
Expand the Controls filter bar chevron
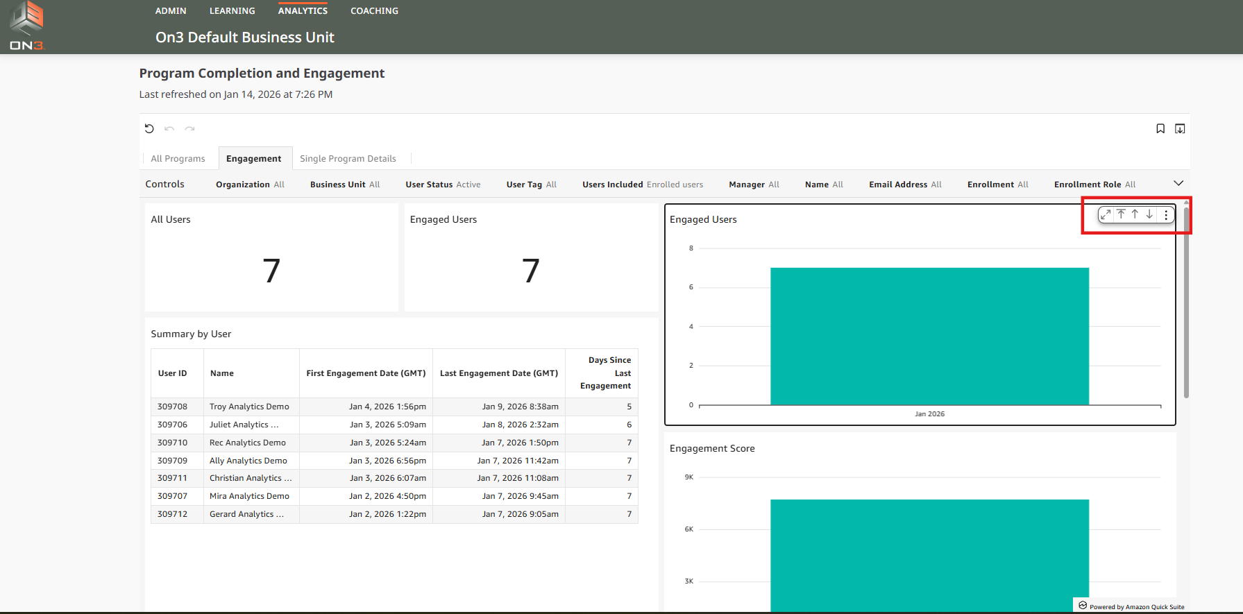1178,183
